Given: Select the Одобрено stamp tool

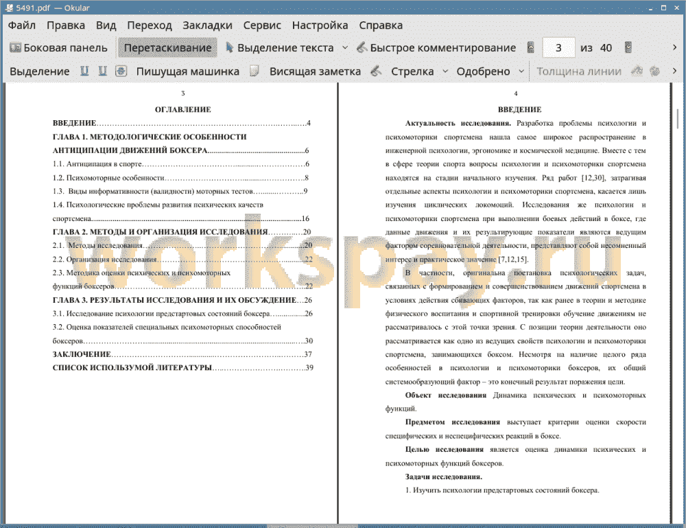Looking at the screenshot, I should pos(483,71).
